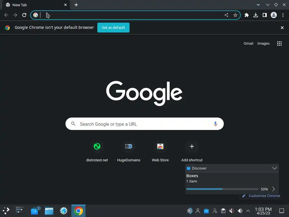Click the show desktop button

click(282, 211)
